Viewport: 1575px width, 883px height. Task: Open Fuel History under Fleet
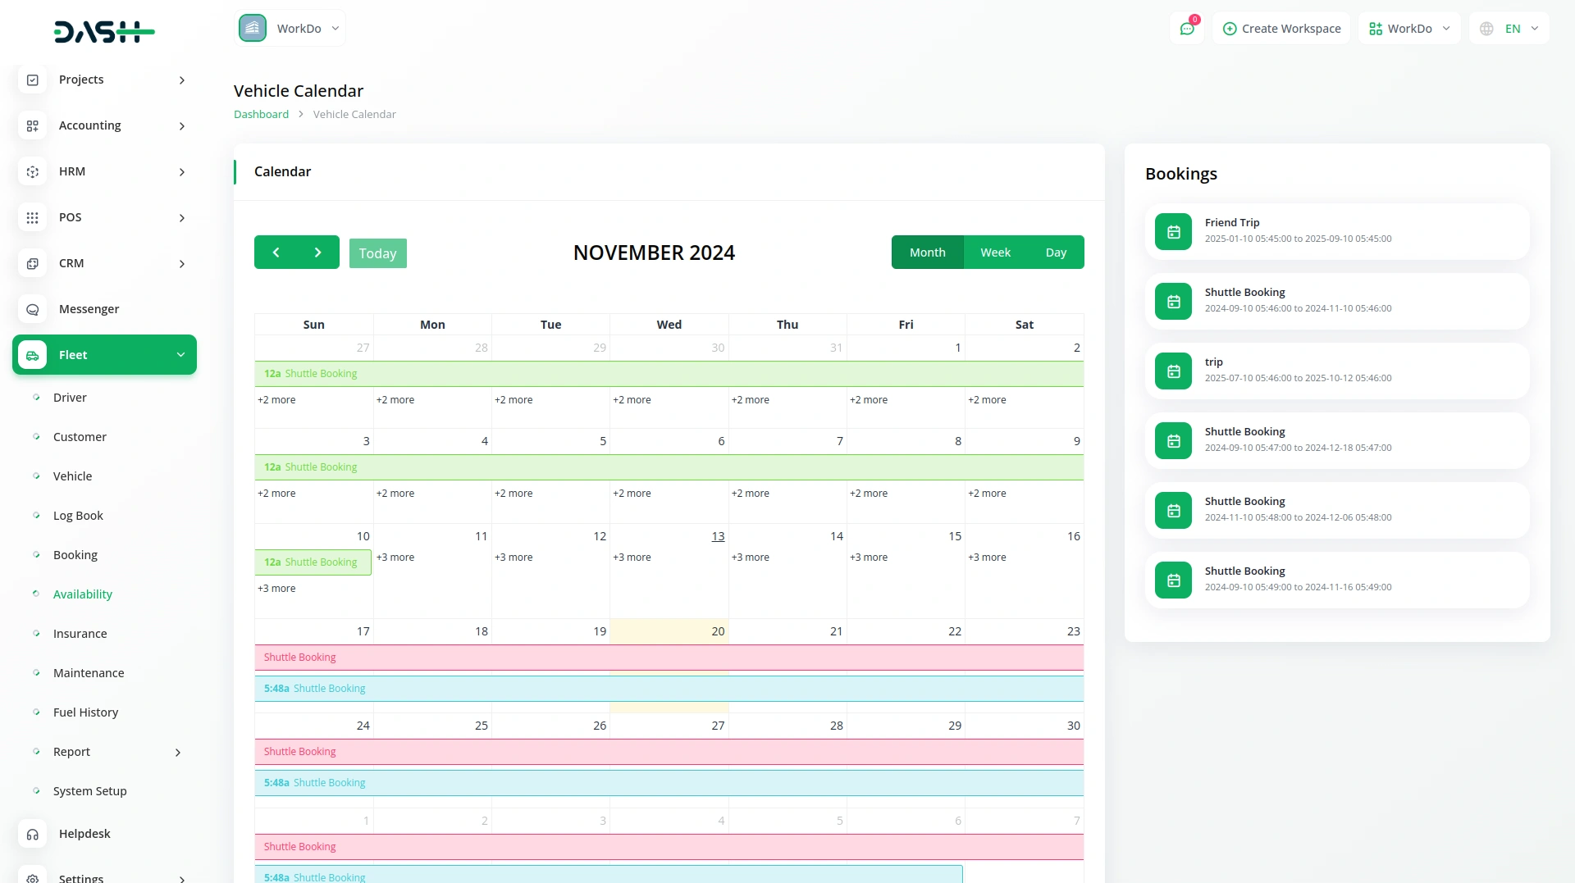pyautogui.click(x=85, y=712)
